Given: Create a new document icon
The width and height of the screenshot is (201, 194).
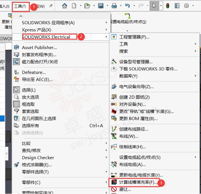Looking at the screenshot, I should [74, 6].
